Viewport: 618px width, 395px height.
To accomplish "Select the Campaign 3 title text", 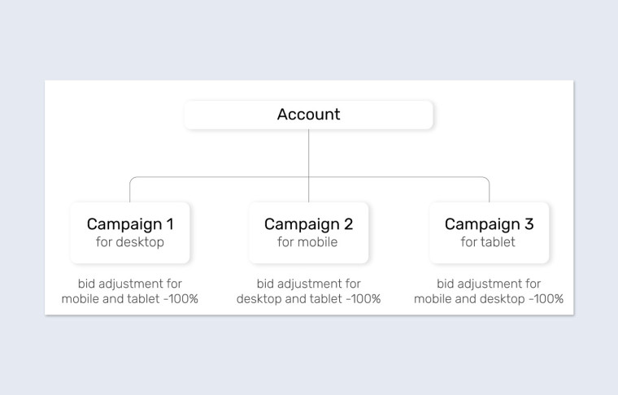I will tap(489, 224).
